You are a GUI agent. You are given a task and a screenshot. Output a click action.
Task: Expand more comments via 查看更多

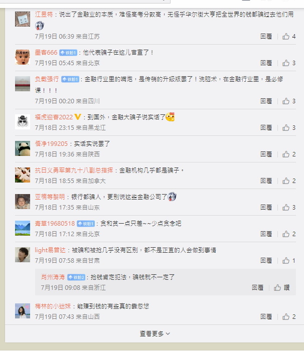point(155,333)
